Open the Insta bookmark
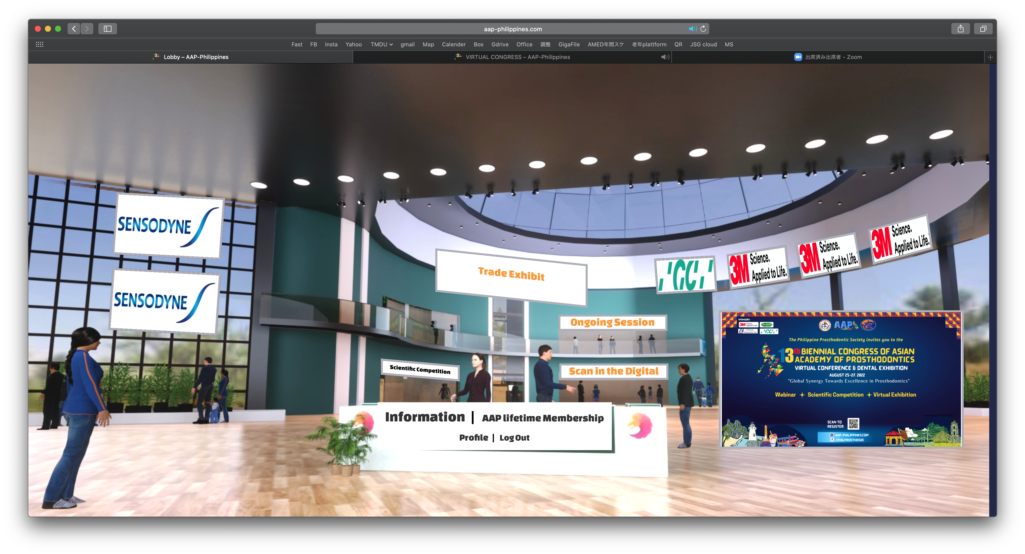The image size is (1025, 554). (331, 45)
